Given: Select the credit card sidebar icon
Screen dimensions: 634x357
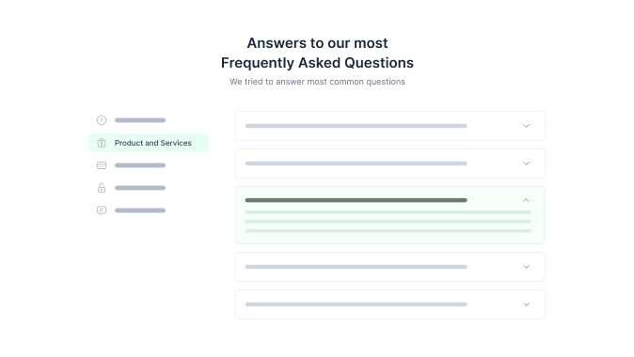Looking at the screenshot, I should (102, 165).
